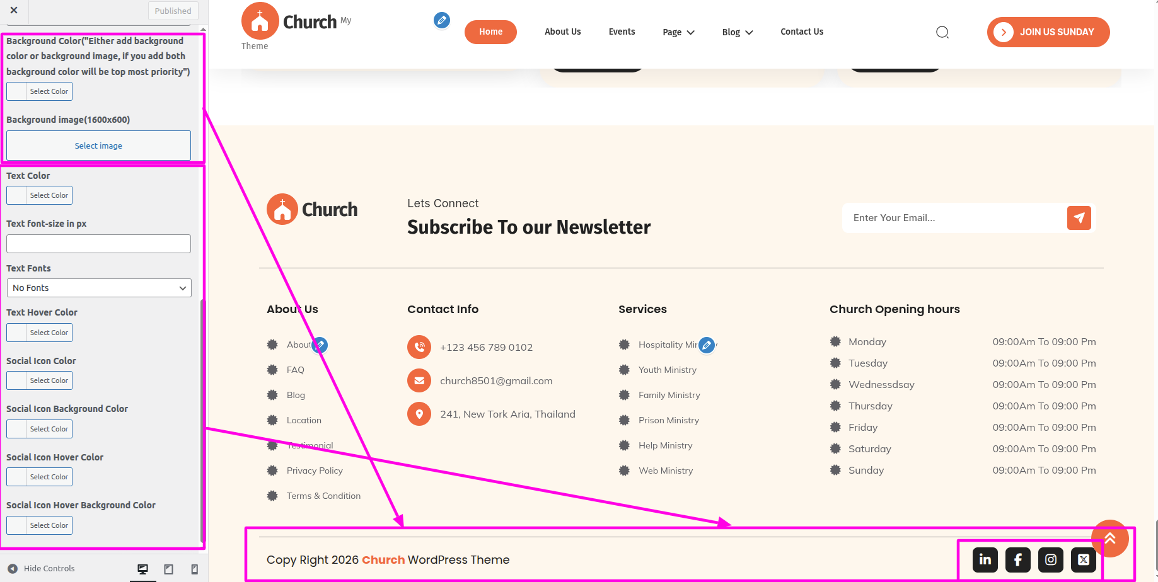Switch to tablet preview mode
Screen dimensions: 1158x582
[168, 569]
